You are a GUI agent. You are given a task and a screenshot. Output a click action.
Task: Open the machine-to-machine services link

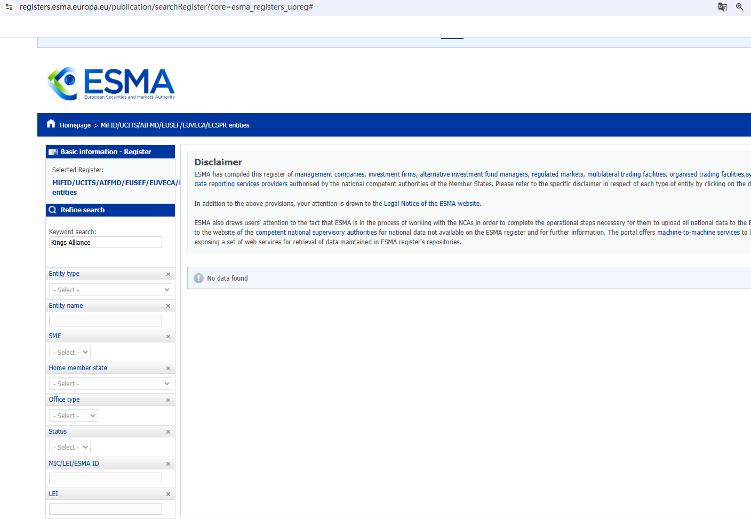698,233
